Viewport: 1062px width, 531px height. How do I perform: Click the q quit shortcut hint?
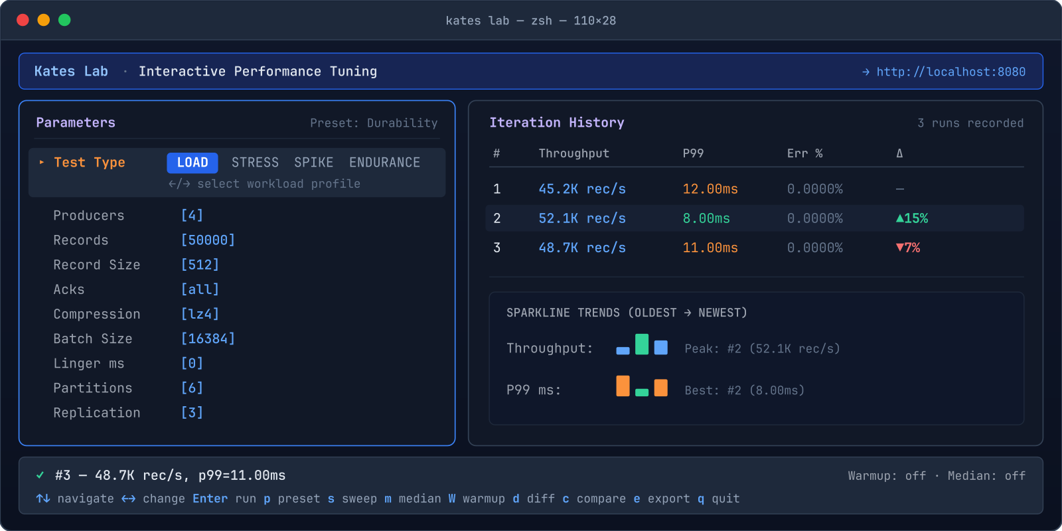tap(718, 498)
